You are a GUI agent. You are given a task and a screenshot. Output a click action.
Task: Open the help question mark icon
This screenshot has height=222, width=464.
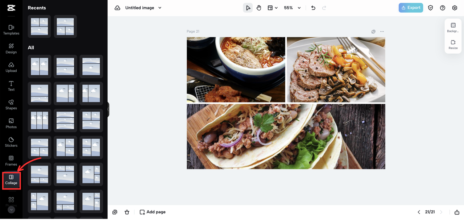(x=443, y=8)
